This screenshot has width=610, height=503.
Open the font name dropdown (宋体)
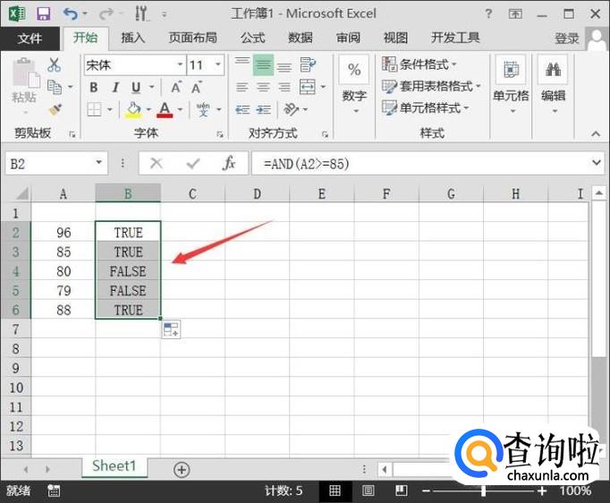pos(180,64)
